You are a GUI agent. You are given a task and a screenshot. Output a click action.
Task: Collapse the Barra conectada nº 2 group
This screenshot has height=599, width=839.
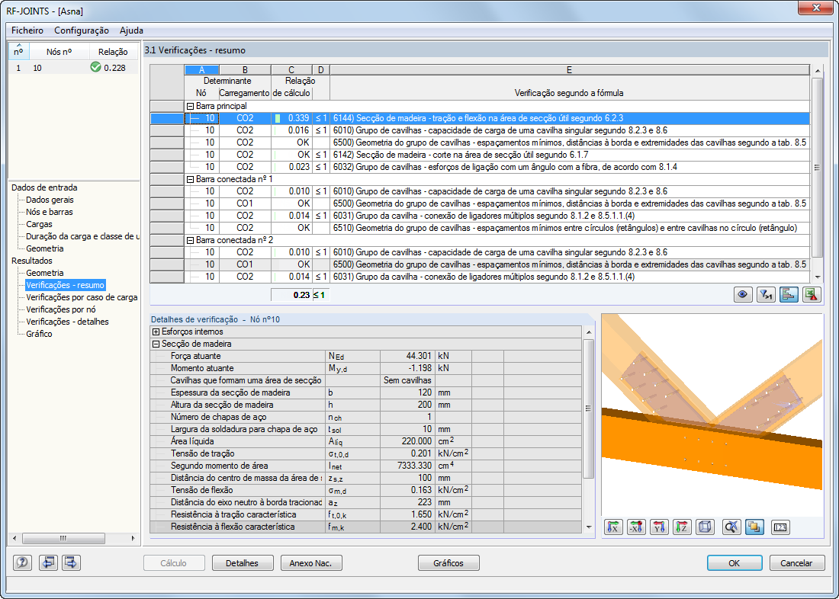(x=189, y=240)
